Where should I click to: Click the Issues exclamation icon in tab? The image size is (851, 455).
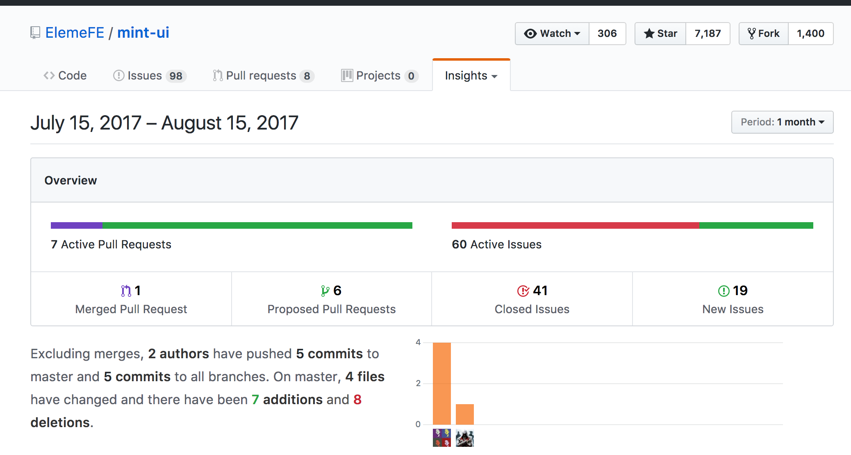tap(119, 75)
